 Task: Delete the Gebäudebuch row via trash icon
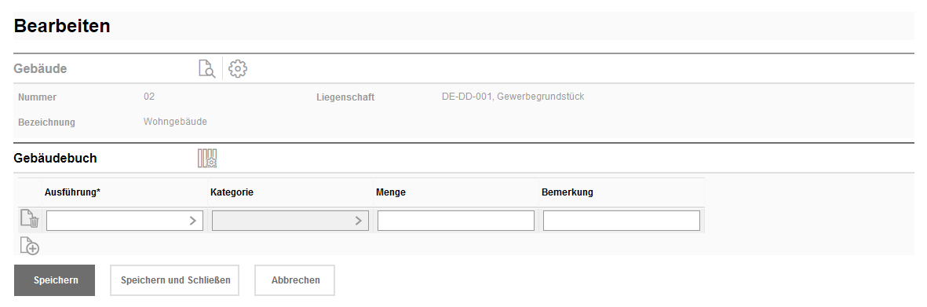point(30,219)
